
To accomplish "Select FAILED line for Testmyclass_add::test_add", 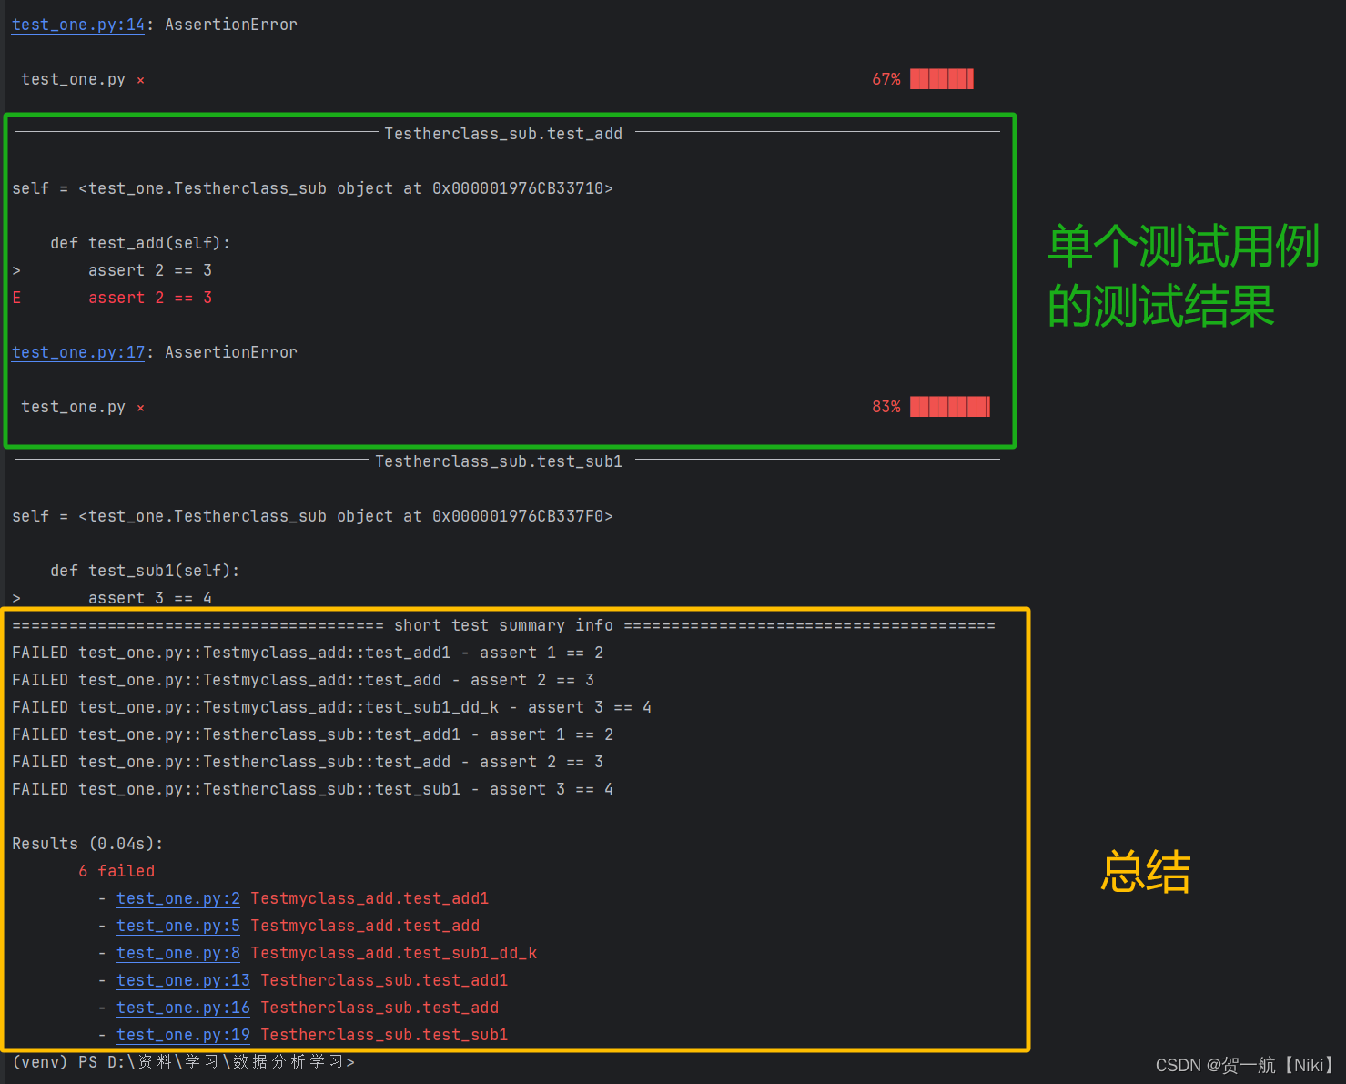I will 303,680.
